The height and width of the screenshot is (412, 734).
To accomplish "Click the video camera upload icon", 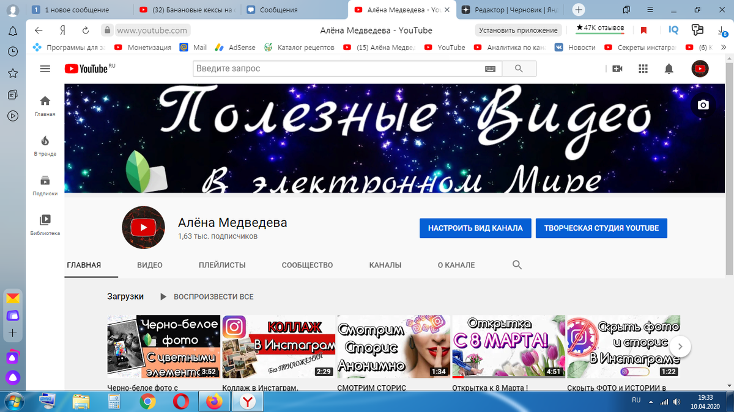I will (617, 68).
